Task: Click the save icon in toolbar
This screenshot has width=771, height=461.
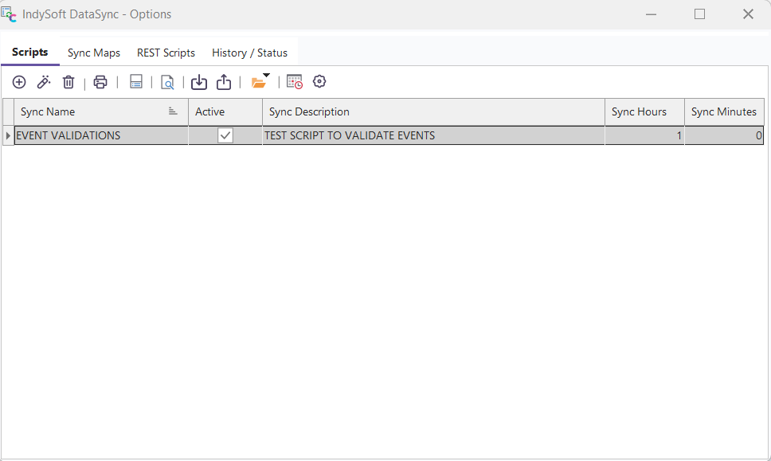Action: coord(136,82)
